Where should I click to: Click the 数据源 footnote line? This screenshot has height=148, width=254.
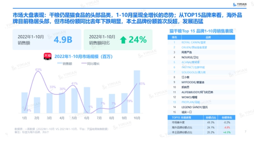coord(62,129)
